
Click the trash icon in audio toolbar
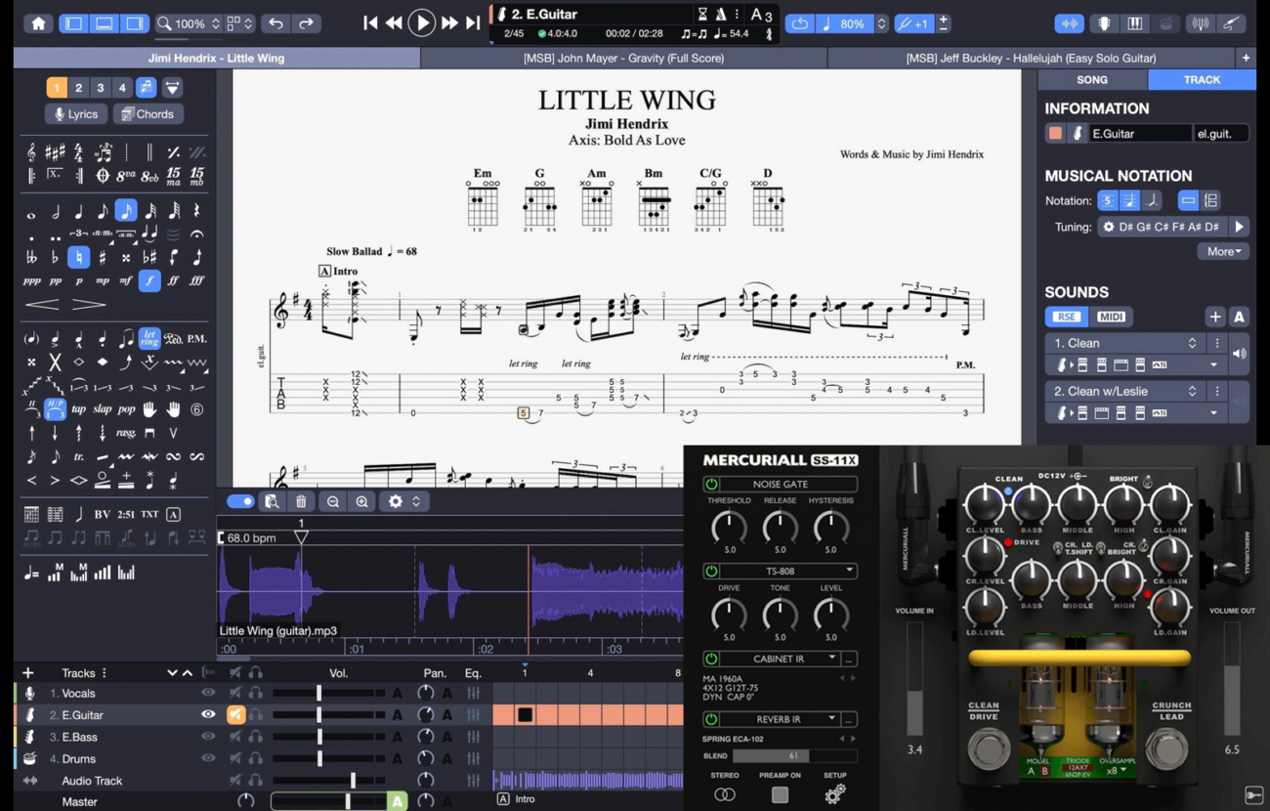pyautogui.click(x=301, y=501)
